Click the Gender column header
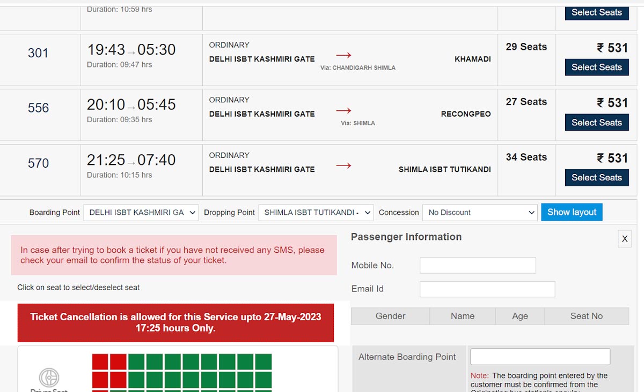Screen dimensions: 644x392 390,316
